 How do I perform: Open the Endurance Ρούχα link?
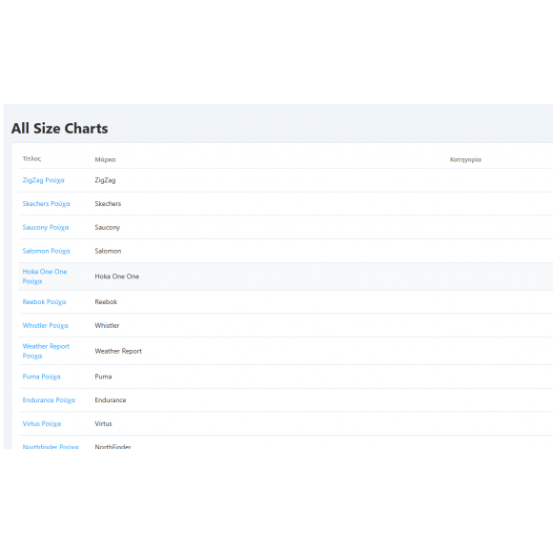49,400
